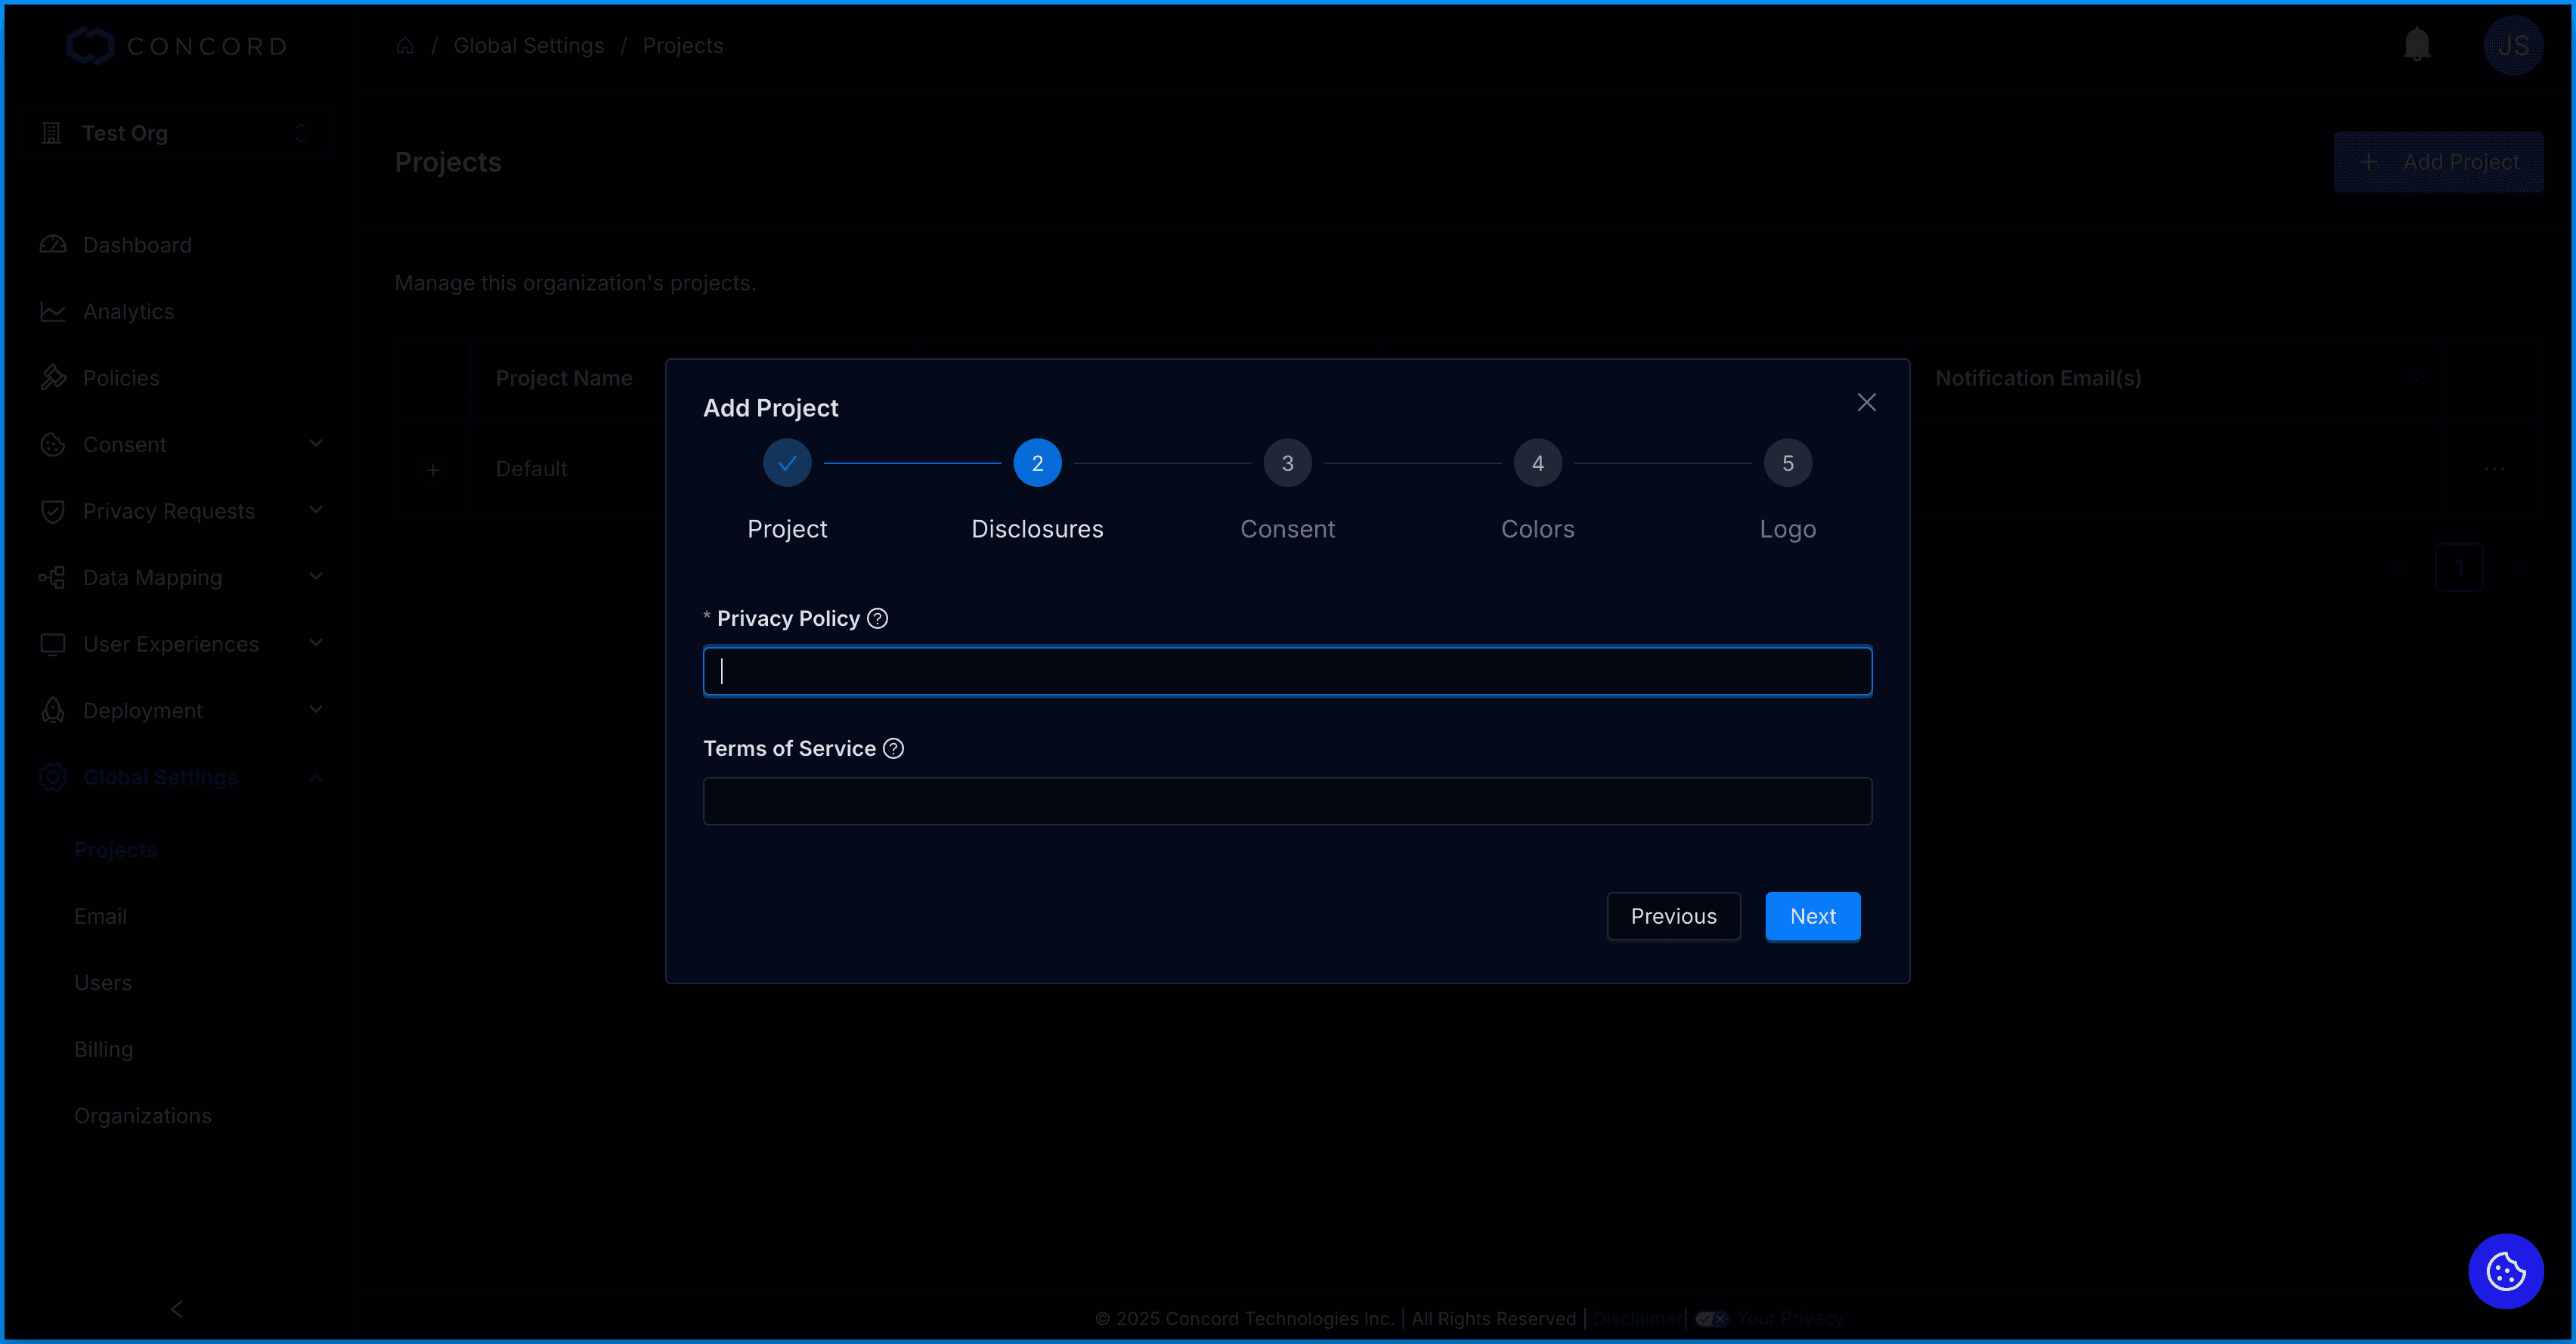Click the JS user avatar
This screenshot has height=1344, width=2576.
[2512, 46]
